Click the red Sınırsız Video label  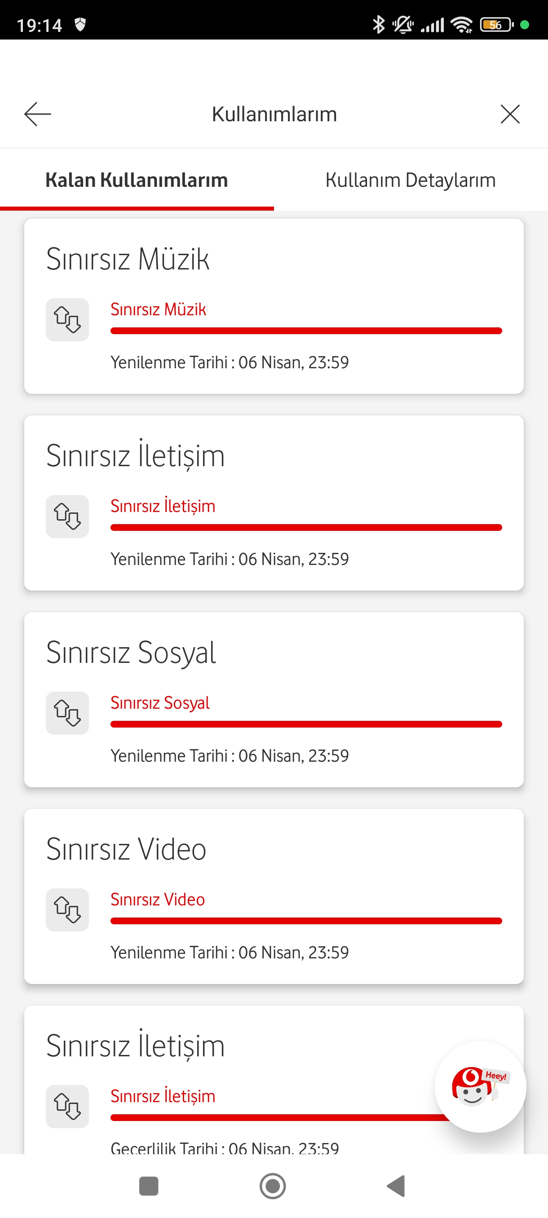point(158,899)
